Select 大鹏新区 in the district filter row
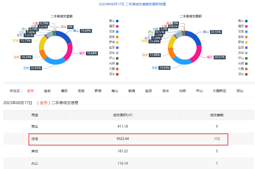This screenshot has height=169, width=255. [x=219, y=91]
